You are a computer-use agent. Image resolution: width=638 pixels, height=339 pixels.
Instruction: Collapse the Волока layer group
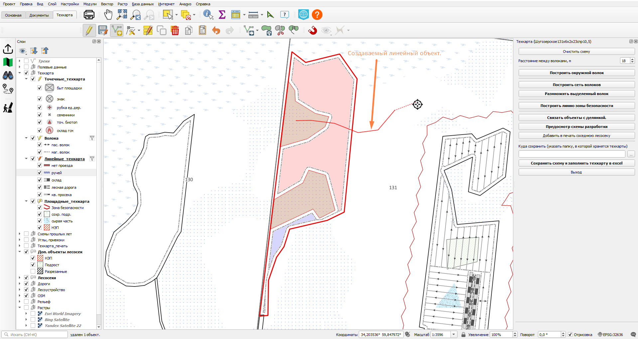tap(26, 138)
